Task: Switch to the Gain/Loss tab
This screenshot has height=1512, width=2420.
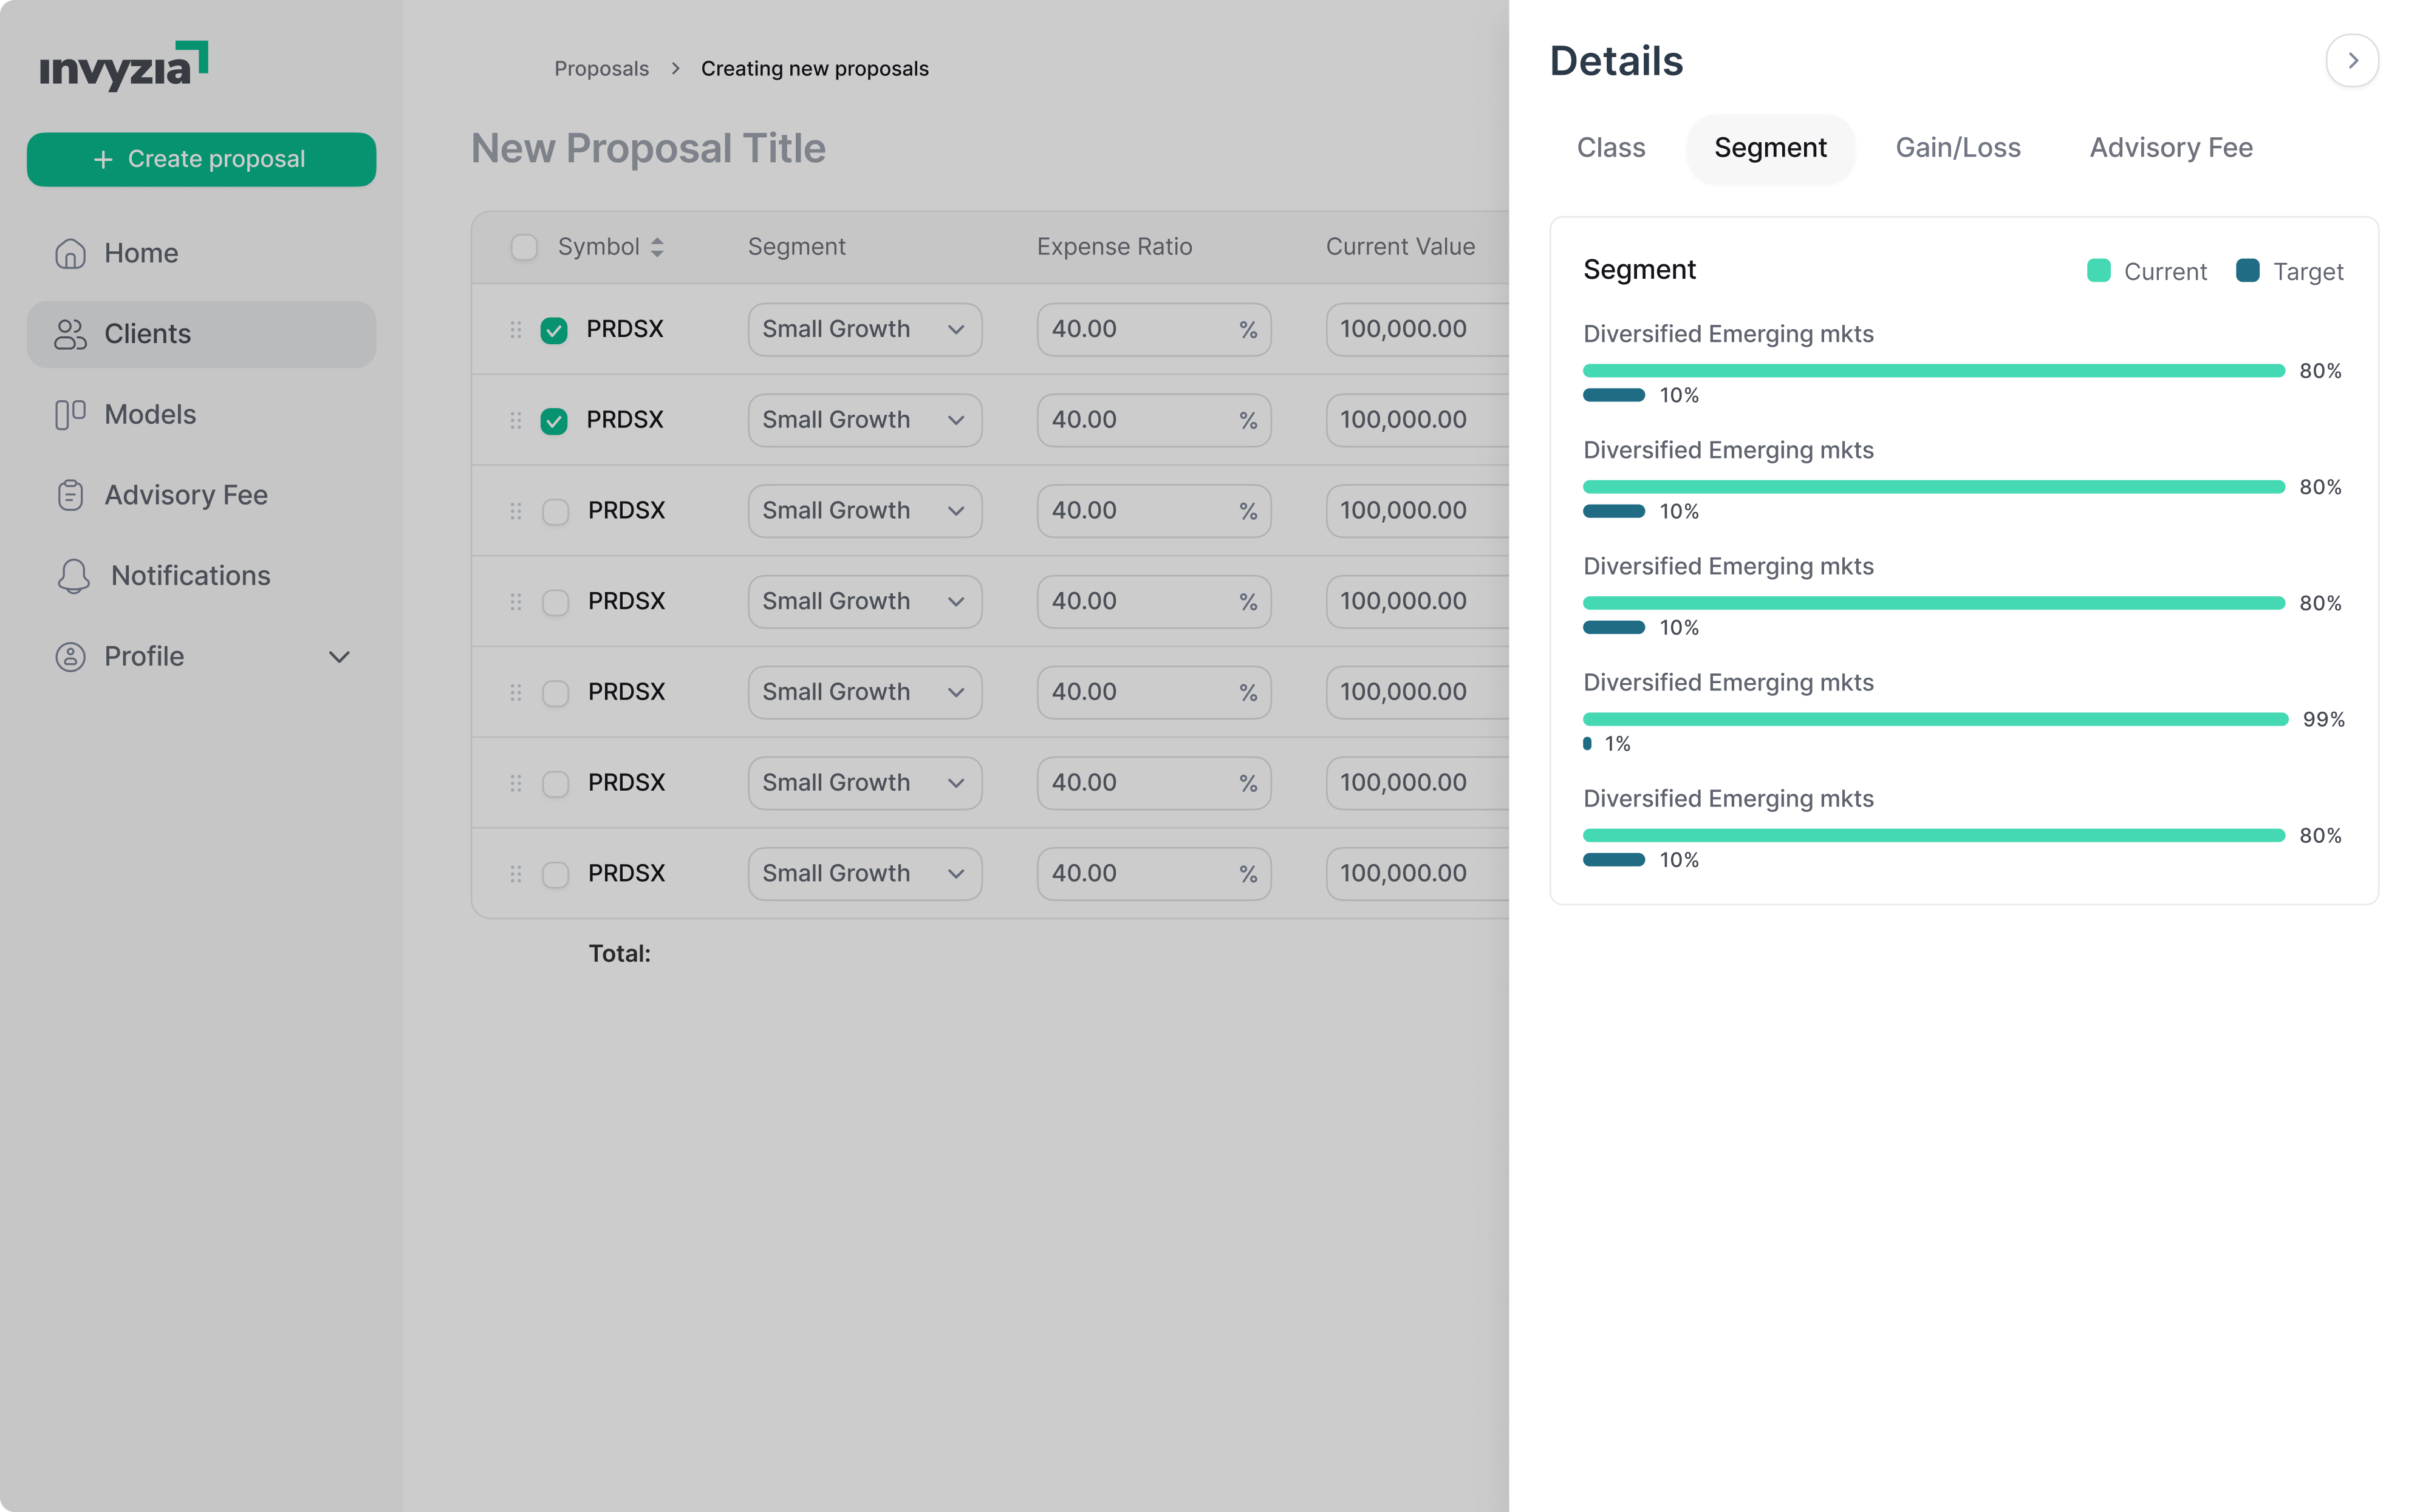Action: click(1957, 148)
